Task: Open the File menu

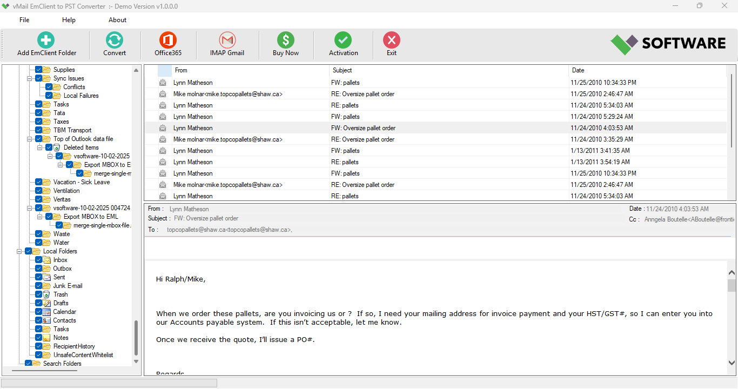Action: (x=24, y=20)
